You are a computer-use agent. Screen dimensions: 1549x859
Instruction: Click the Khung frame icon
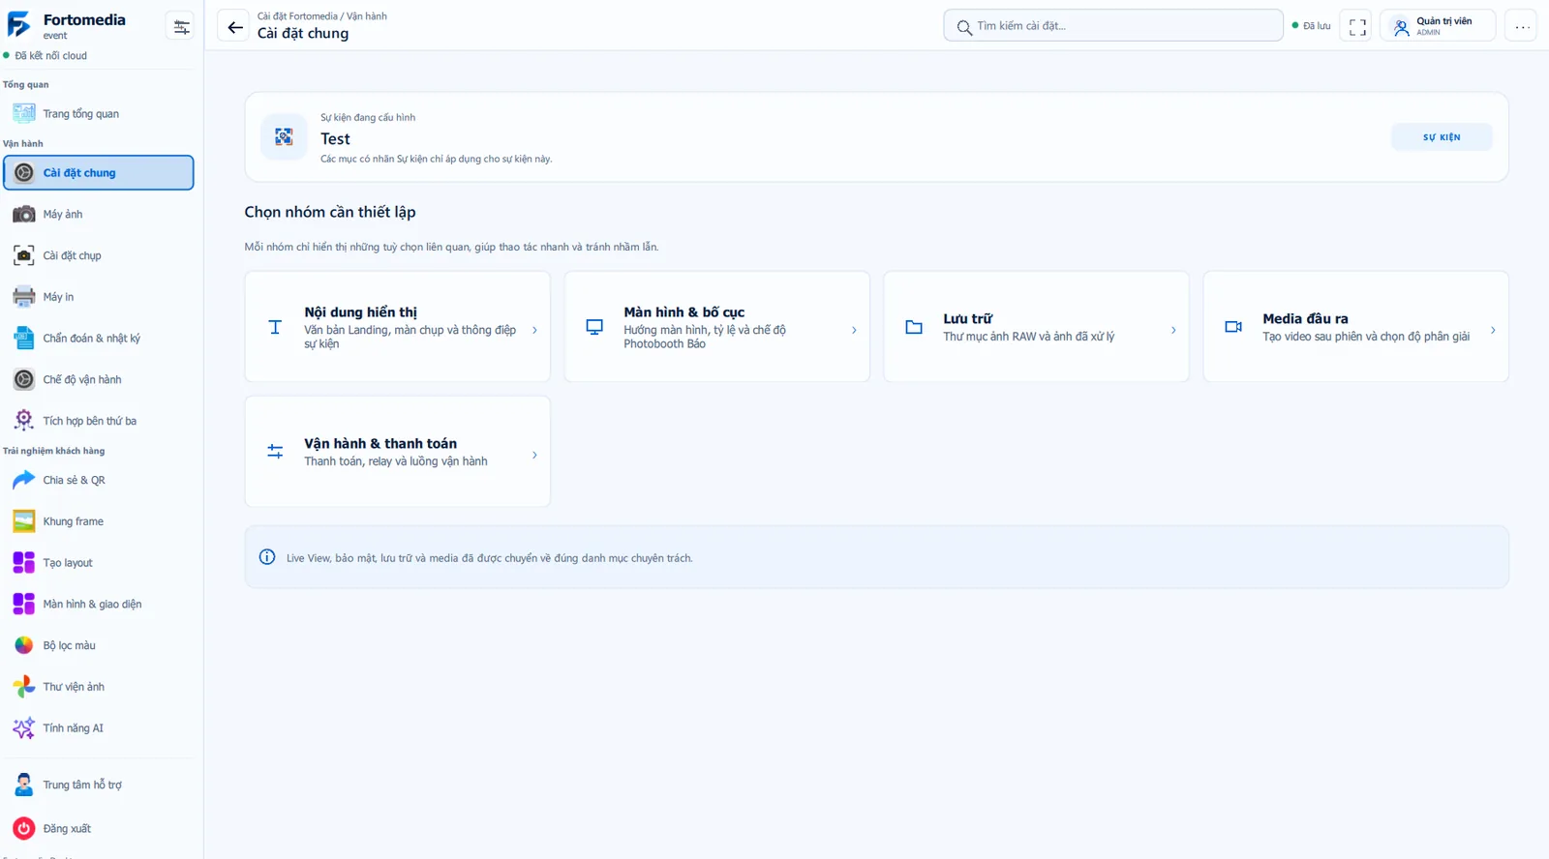pyautogui.click(x=24, y=521)
